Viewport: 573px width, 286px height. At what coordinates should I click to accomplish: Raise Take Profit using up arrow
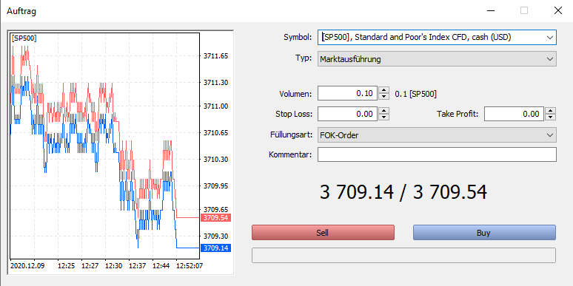[x=550, y=111]
